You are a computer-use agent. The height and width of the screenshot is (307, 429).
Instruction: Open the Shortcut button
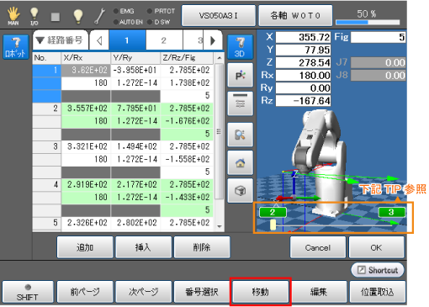click(x=378, y=270)
